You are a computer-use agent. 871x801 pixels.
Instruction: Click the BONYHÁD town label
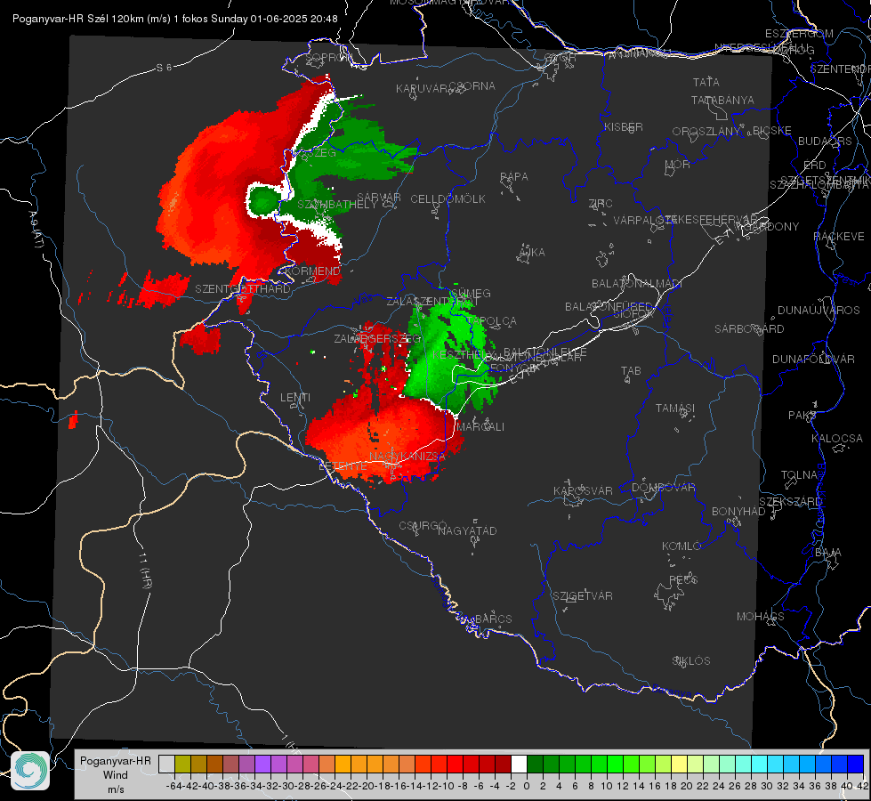tap(738, 512)
